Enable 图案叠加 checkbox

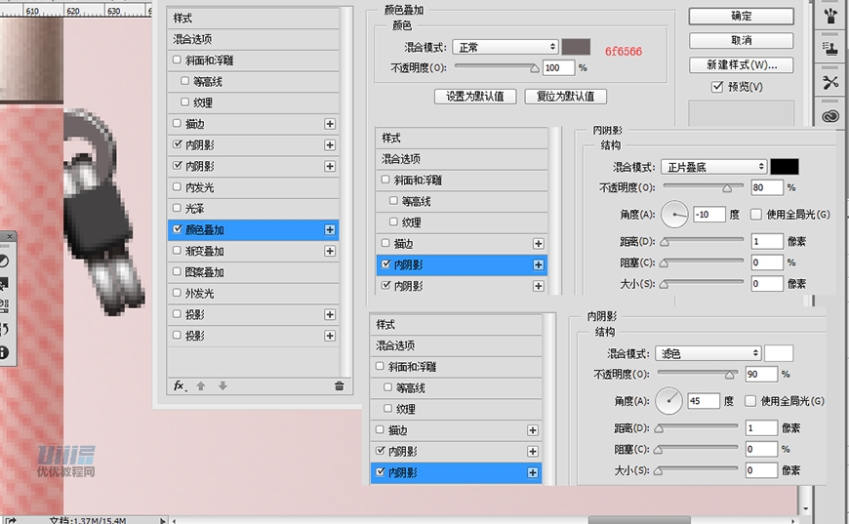[x=177, y=272]
